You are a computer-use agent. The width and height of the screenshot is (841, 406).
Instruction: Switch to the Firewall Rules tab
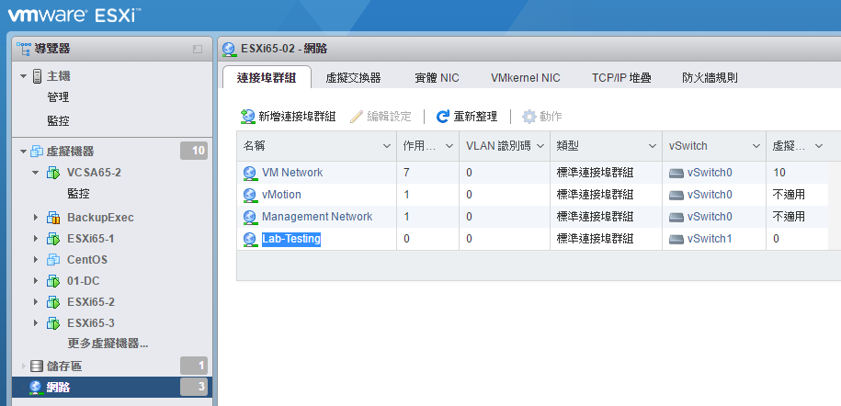pos(710,78)
